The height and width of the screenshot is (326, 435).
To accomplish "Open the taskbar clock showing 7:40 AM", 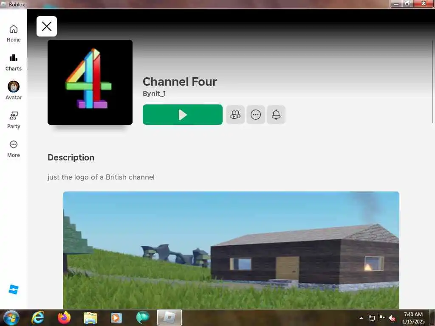I will click(413, 318).
